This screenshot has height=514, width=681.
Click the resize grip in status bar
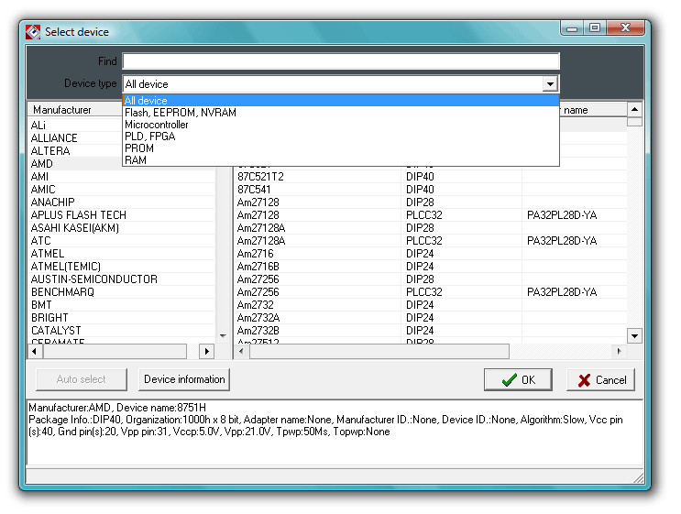coord(638,477)
